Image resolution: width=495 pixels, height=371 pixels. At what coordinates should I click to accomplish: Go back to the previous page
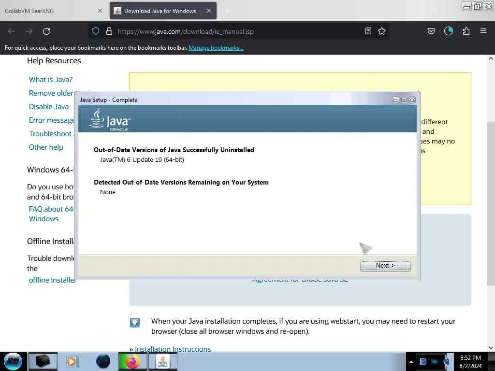click(x=12, y=31)
